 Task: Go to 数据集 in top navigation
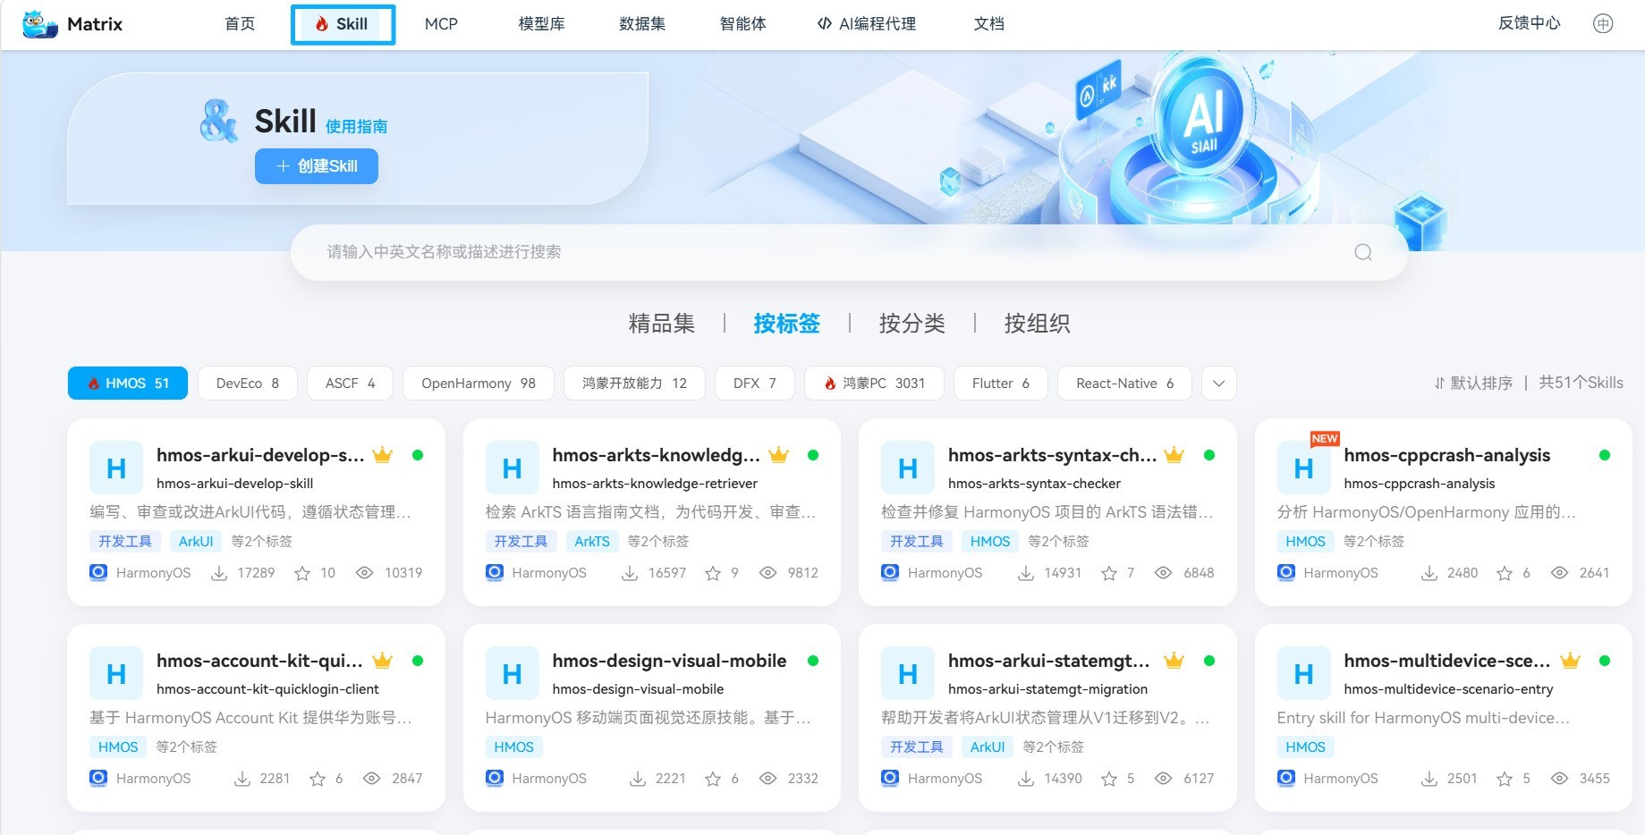click(x=642, y=24)
